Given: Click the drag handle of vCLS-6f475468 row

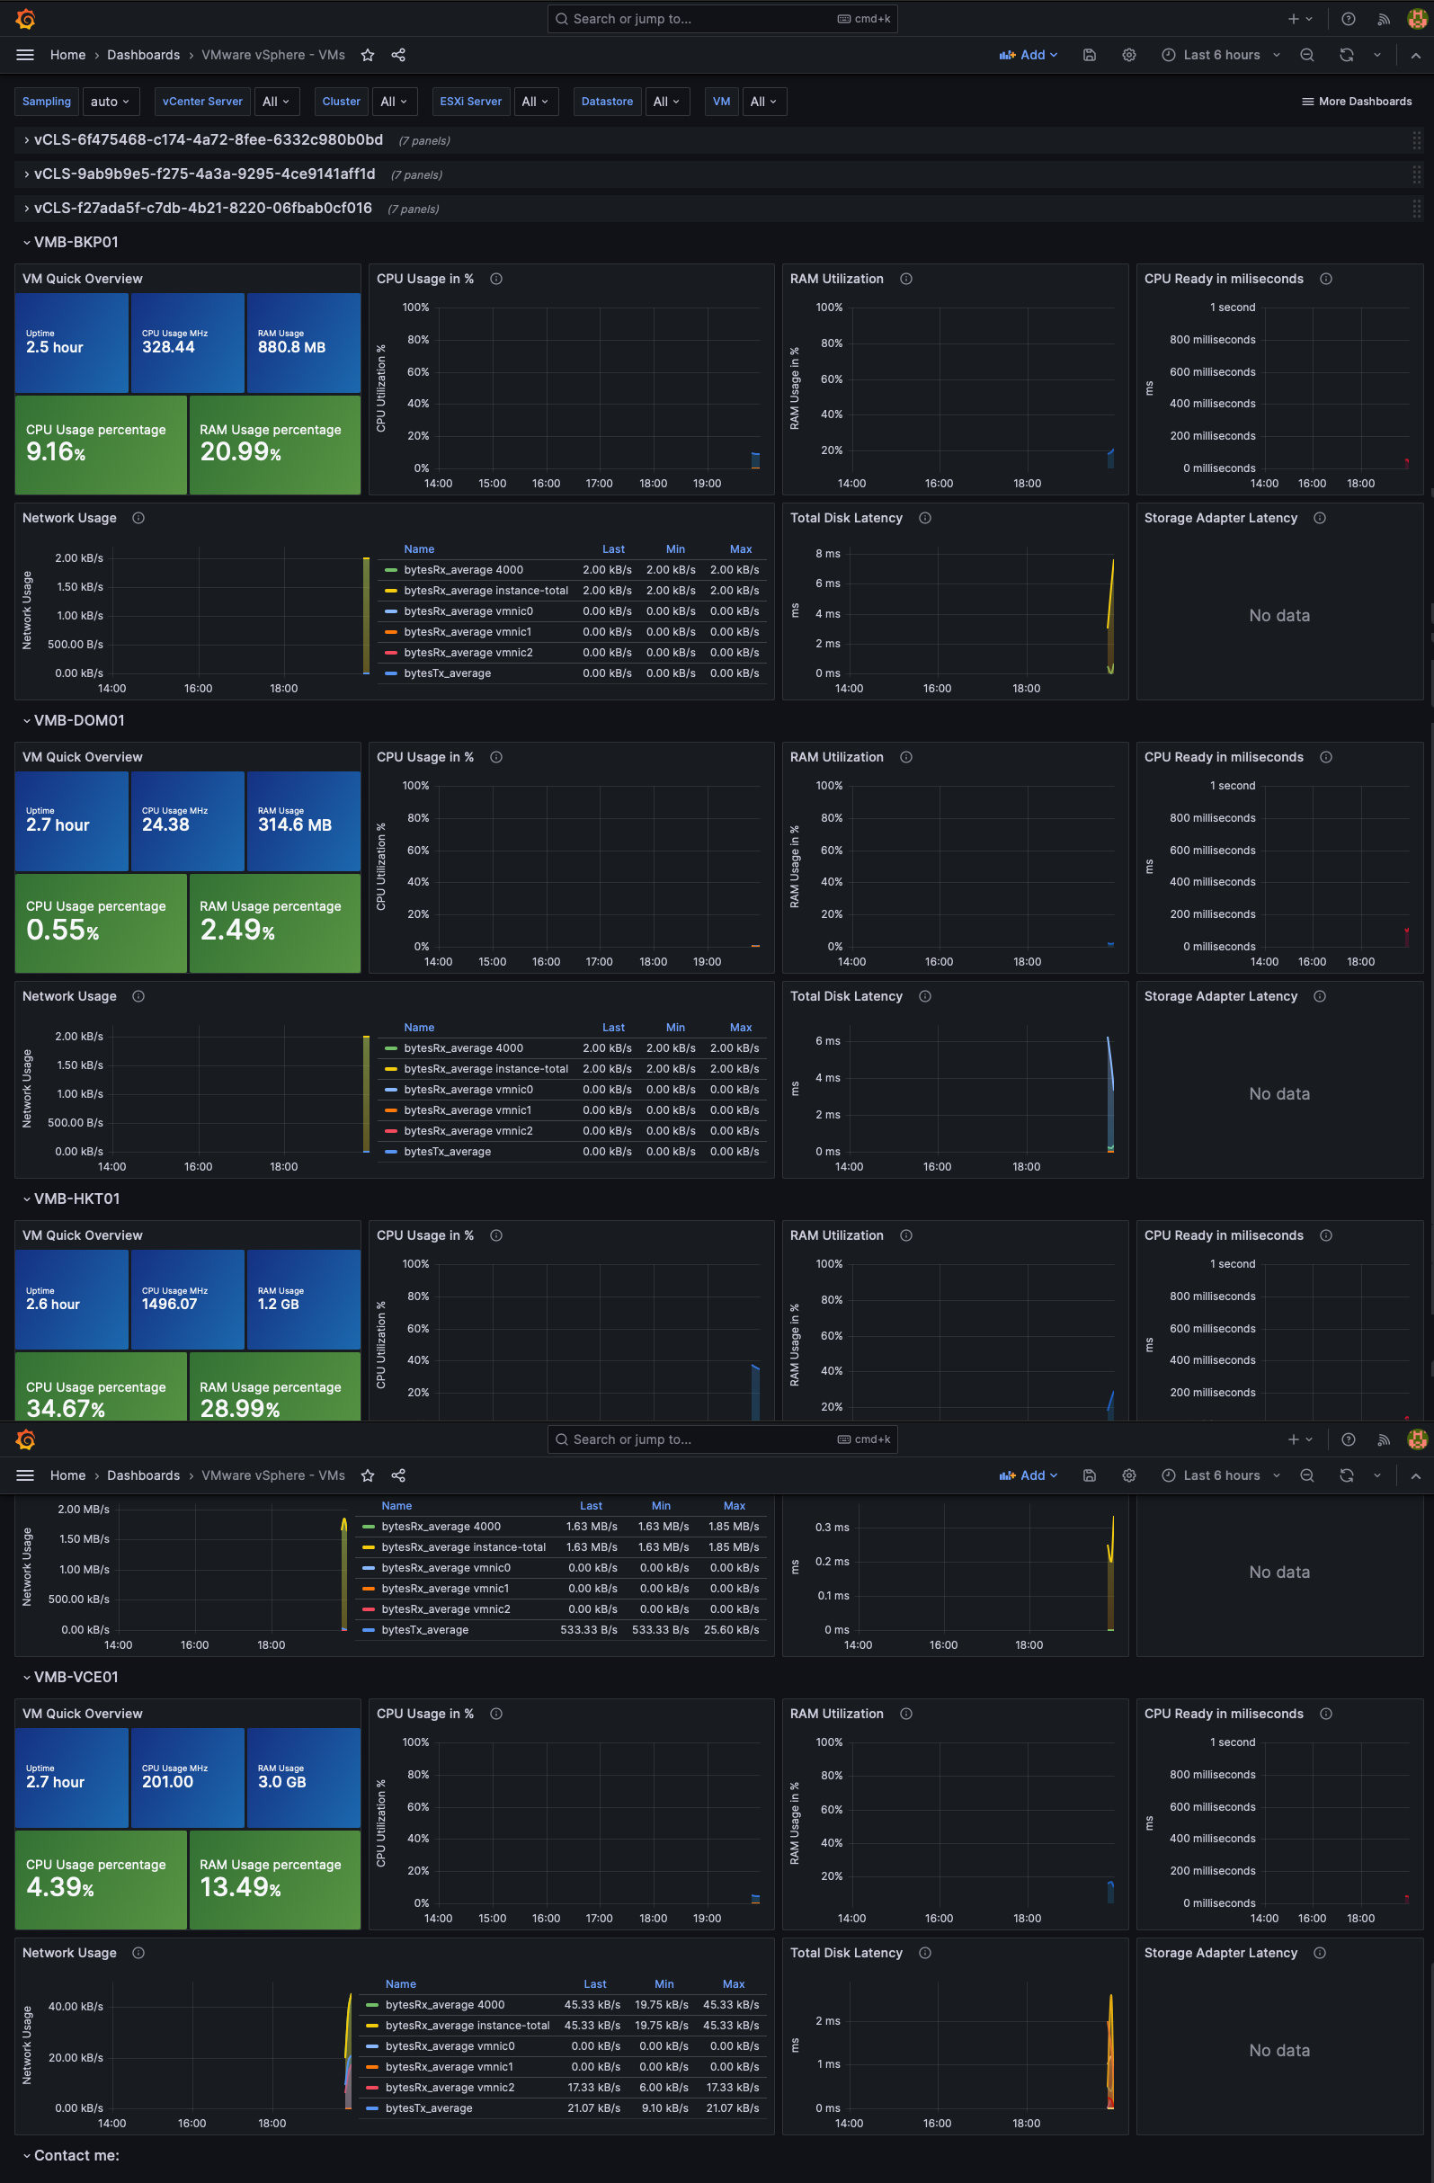Looking at the screenshot, I should pyautogui.click(x=1417, y=140).
